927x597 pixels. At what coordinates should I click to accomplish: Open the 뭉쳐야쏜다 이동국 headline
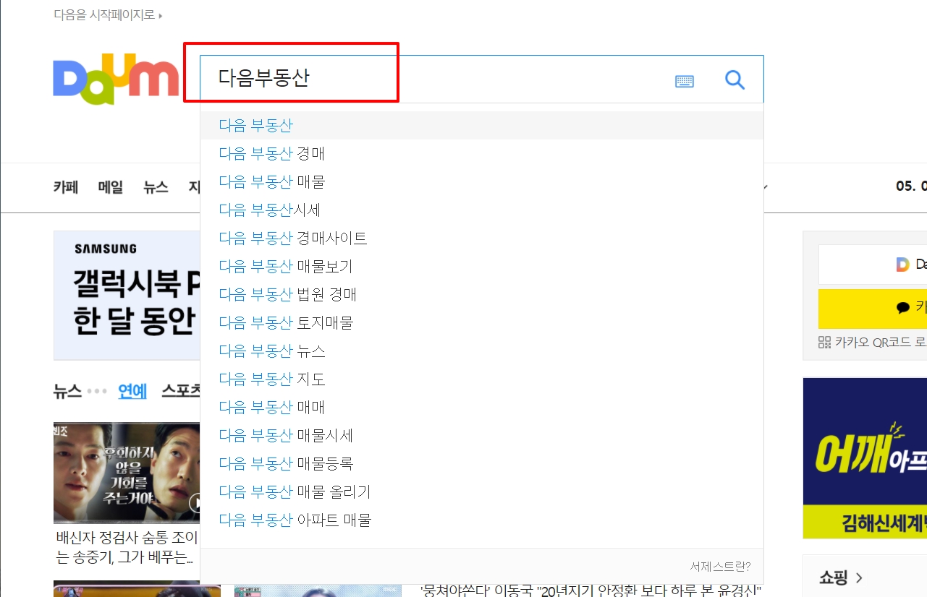(591, 590)
